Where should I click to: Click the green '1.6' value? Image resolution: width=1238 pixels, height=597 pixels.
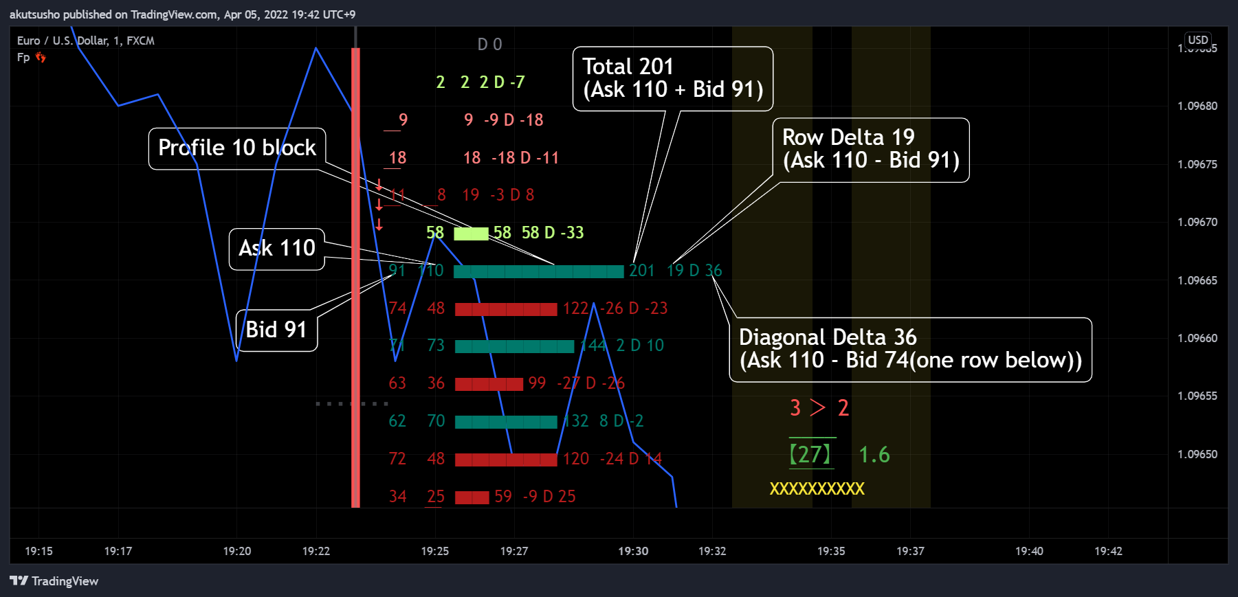(874, 455)
